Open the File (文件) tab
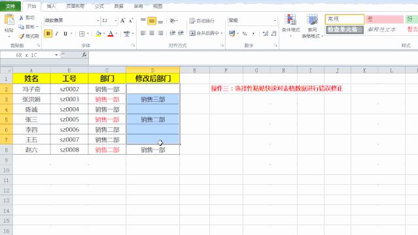The image size is (418, 235). (10, 6)
